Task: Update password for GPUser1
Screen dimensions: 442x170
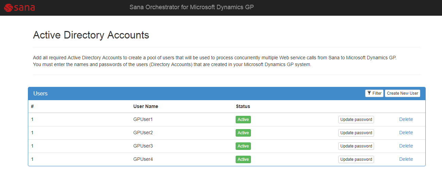Action: [356, 120]
